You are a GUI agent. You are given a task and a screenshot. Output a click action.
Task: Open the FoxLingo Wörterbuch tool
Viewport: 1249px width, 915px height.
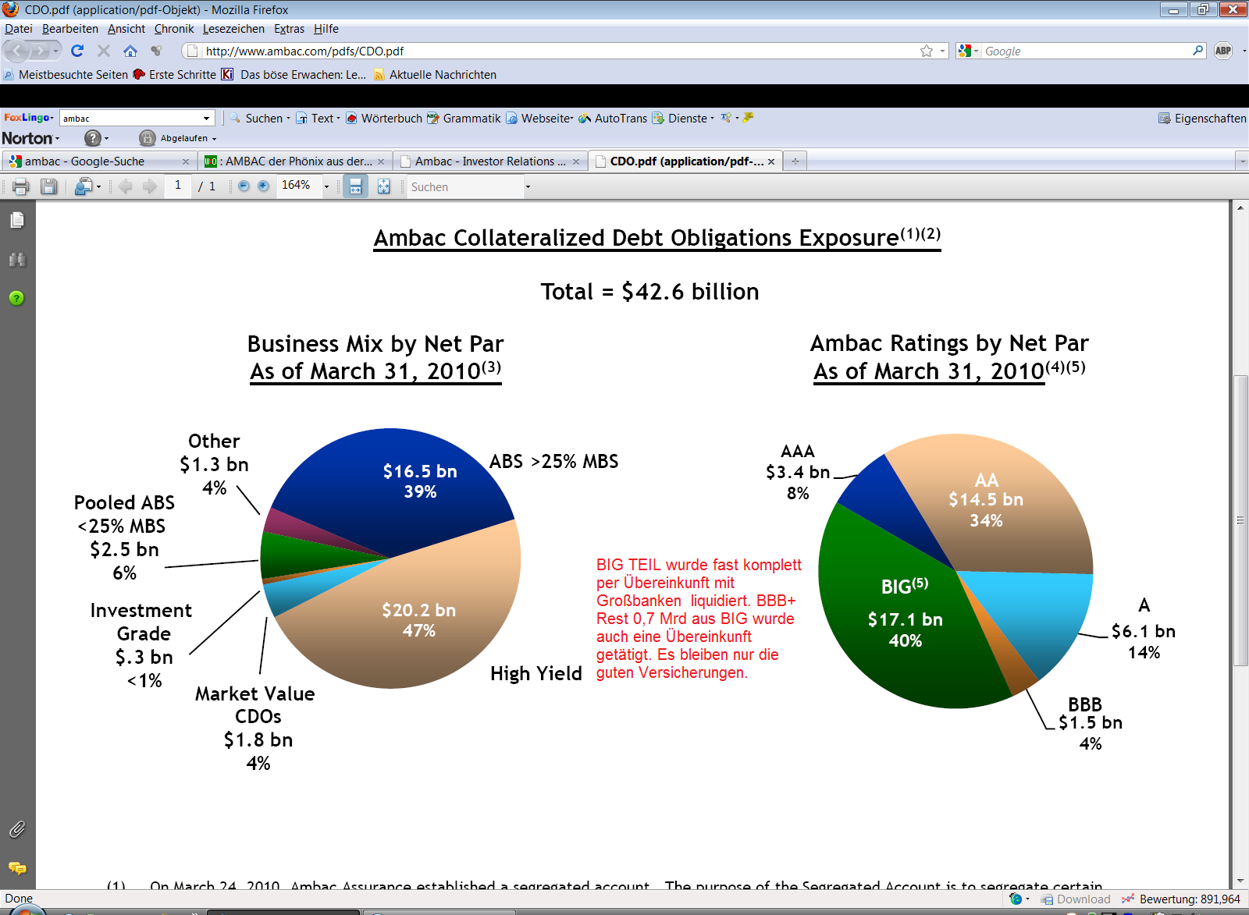pyautogui.click(x=384, y=119)
